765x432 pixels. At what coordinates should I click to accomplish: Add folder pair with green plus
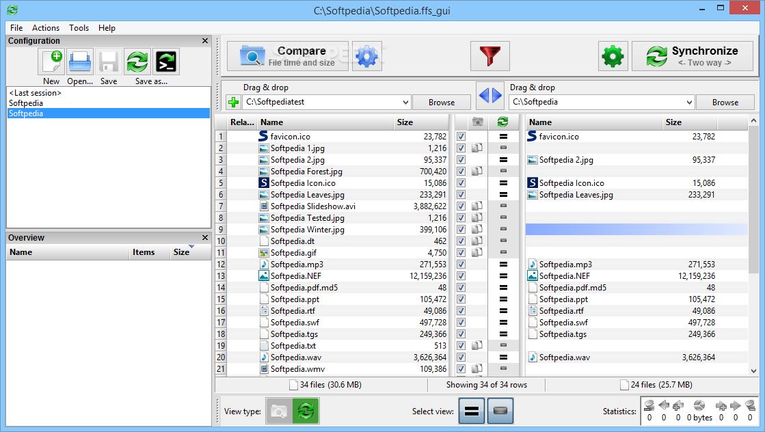pyautogui.click(x=234, y=103)
